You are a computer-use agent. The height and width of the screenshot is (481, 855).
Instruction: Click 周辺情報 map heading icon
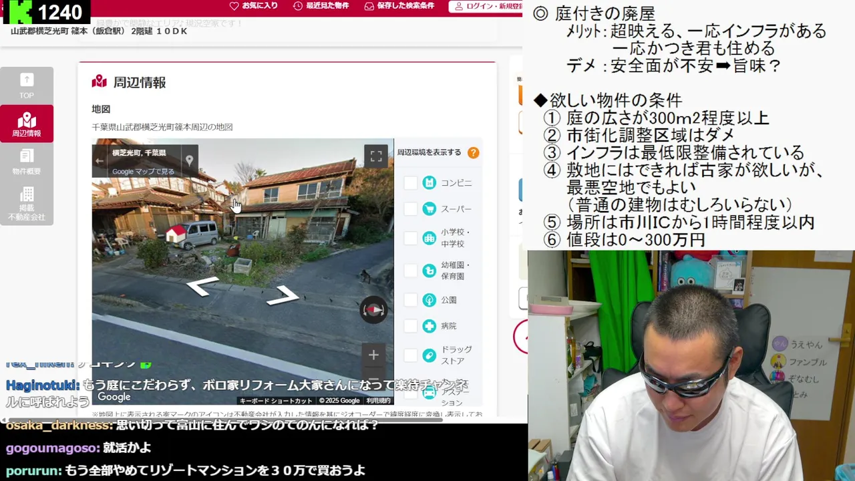pyautogui.click(x=100, y=82)
